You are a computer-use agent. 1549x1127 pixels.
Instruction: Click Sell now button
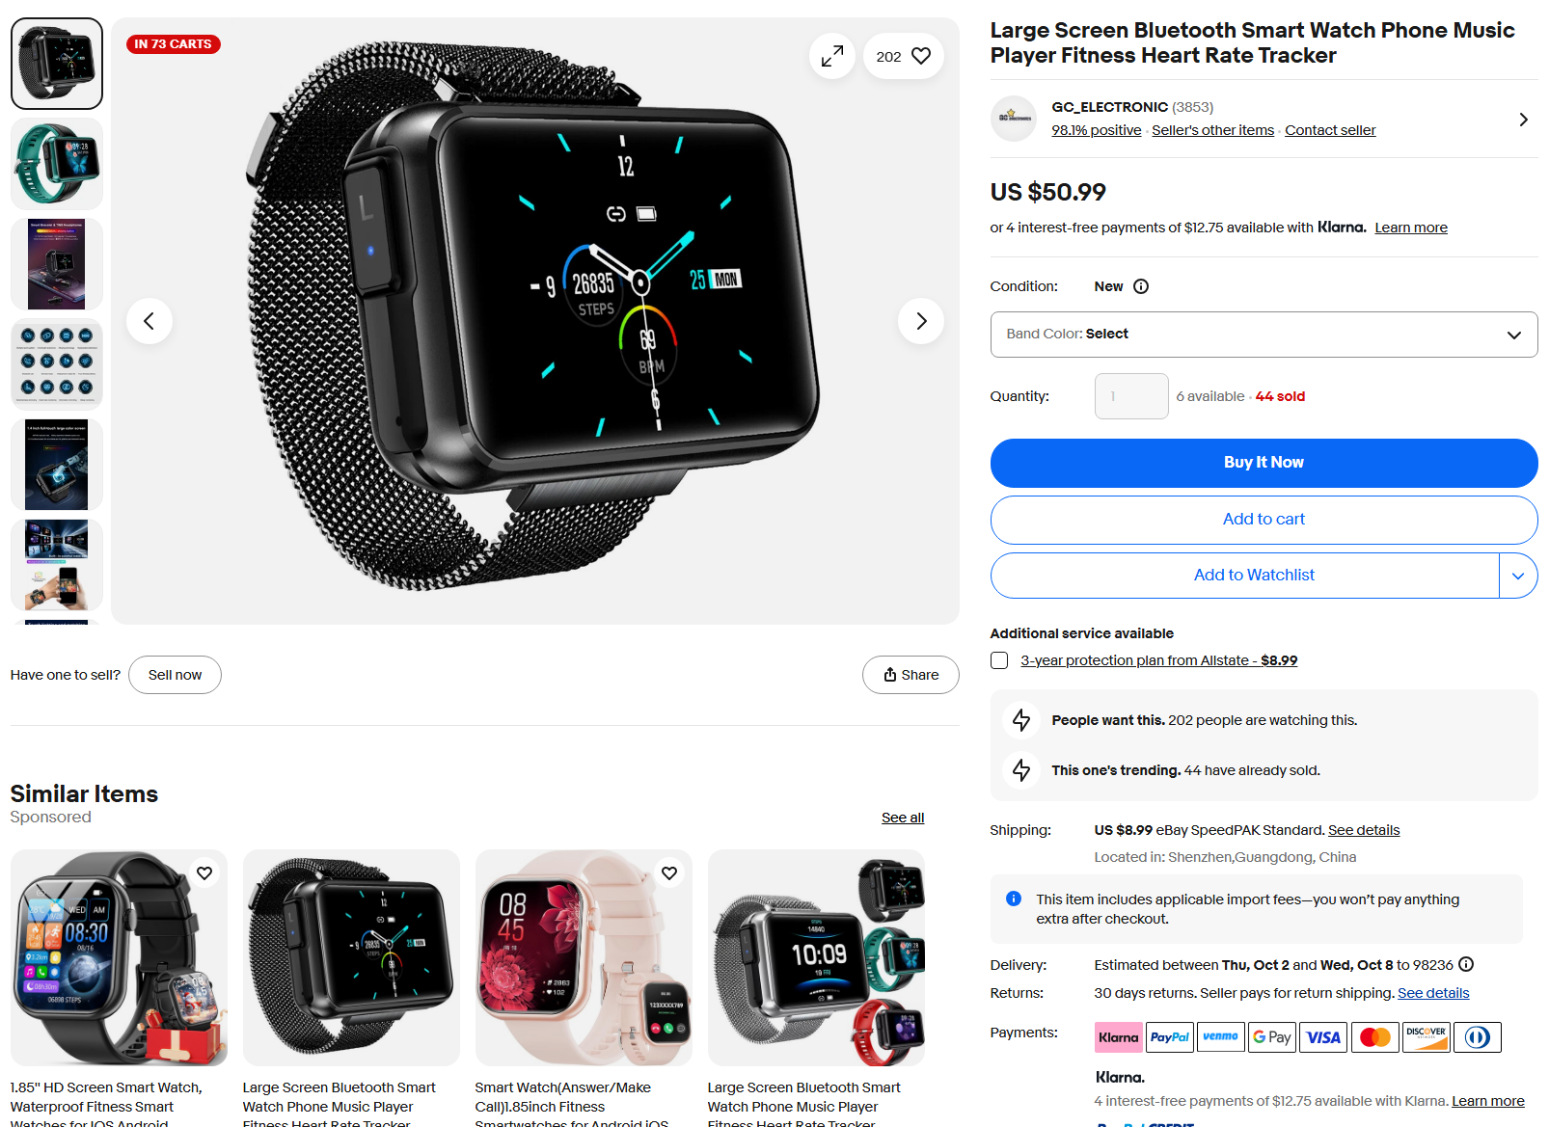tap(175, 675)
